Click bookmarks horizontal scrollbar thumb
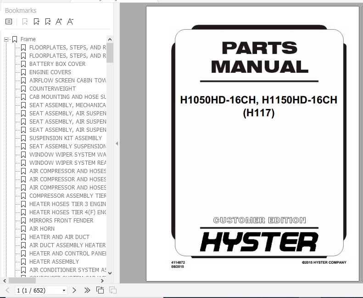 point(22,281)
